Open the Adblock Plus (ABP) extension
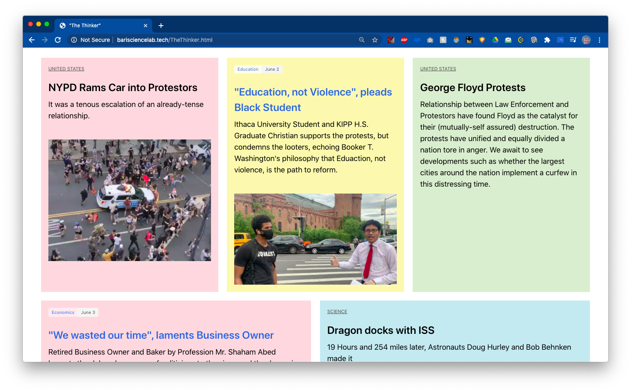 pos(404,40)
